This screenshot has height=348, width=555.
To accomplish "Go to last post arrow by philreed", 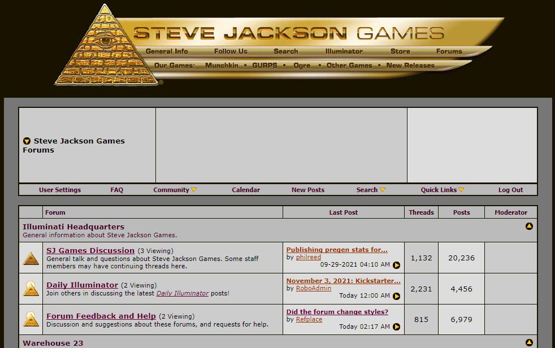I will tap(396, 265).
